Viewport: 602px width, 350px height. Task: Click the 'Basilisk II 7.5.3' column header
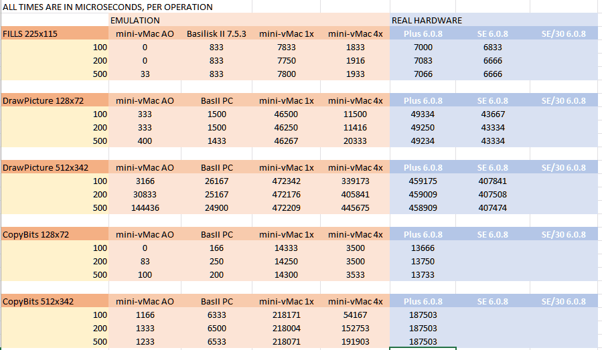point(216,33)
